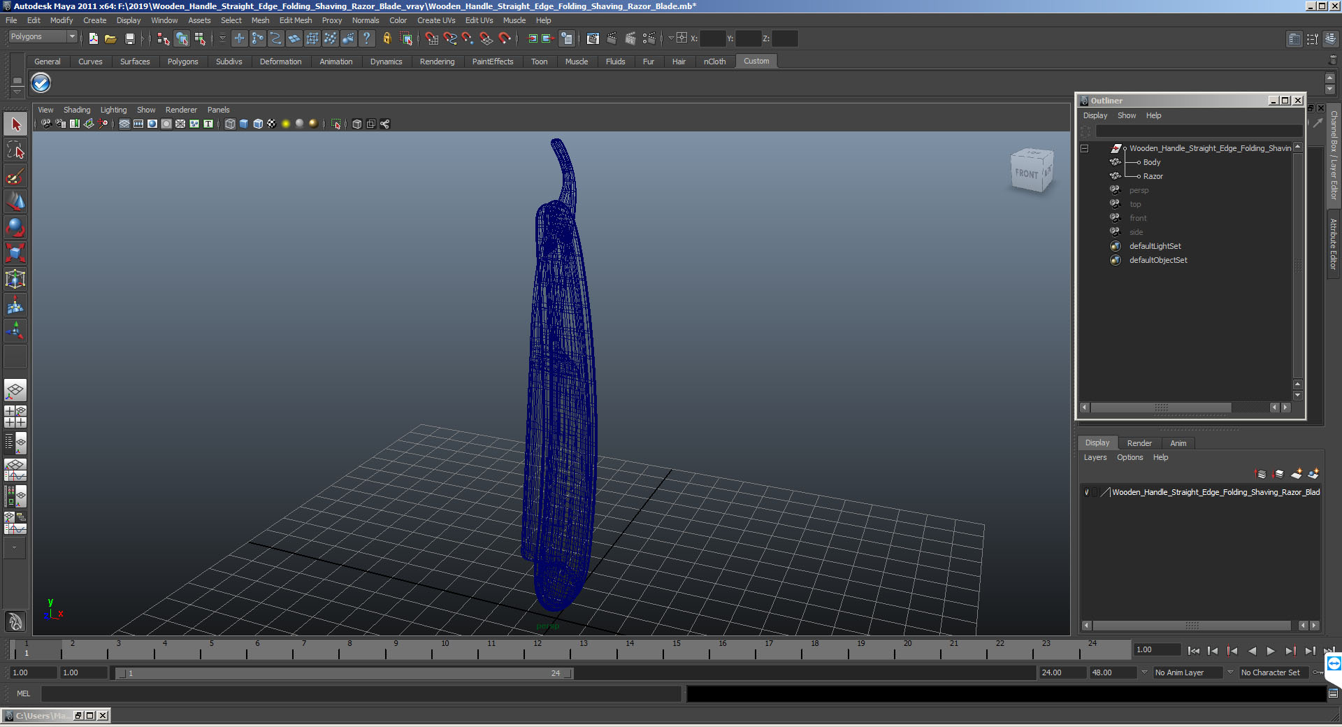Image resolution: width=1342 pixels, height=727 pixels.
Task: Open the Create UVs menu
Action: (436, 20)
